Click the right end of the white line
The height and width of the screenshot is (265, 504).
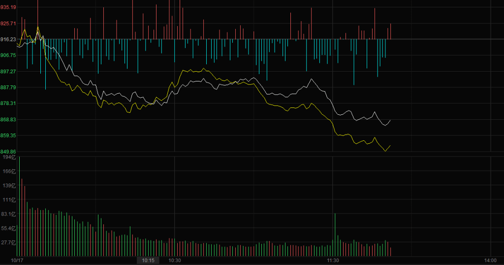click(390, 120)
